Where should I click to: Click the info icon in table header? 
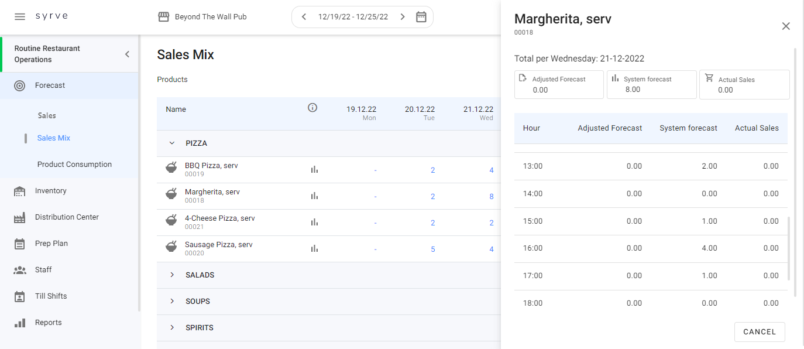[312, 108]
